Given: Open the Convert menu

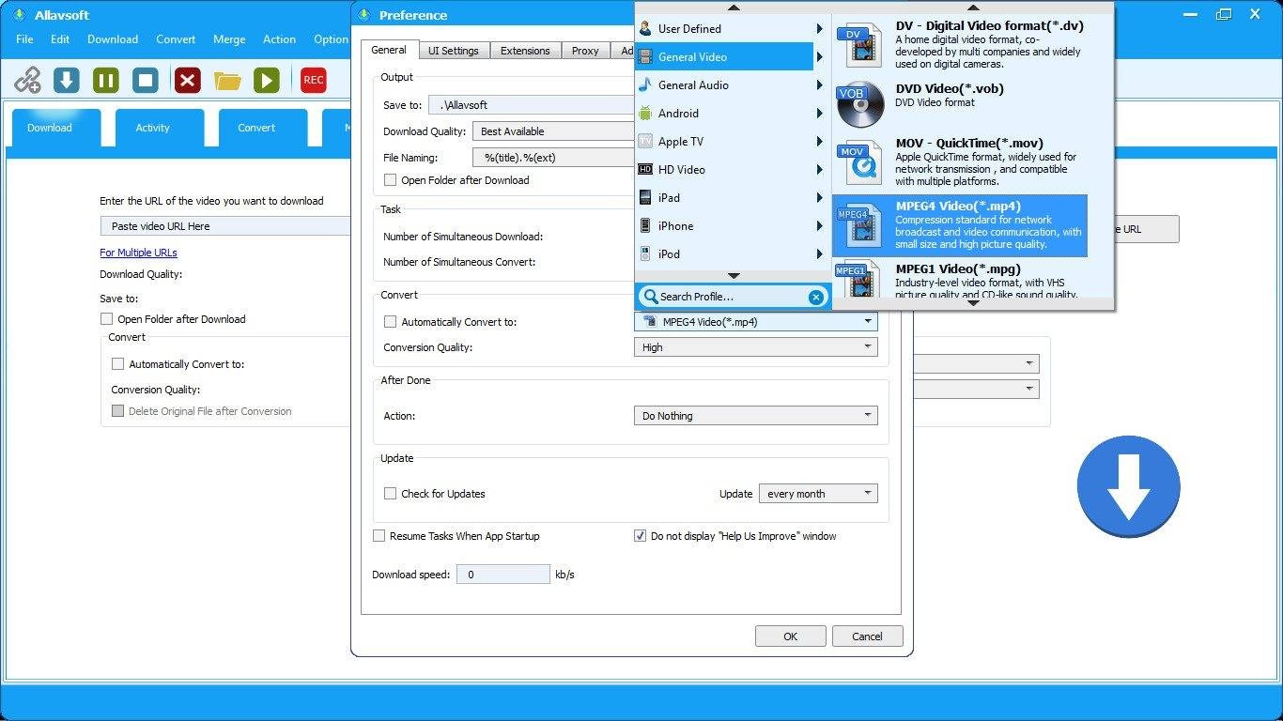Looking at the screenshot, I should tap(176, 39).
